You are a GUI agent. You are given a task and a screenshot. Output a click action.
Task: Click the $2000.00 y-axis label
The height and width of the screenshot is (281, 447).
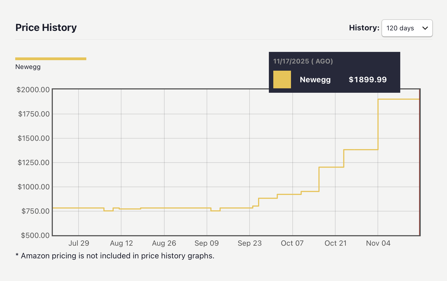click(x=33, y=90)
